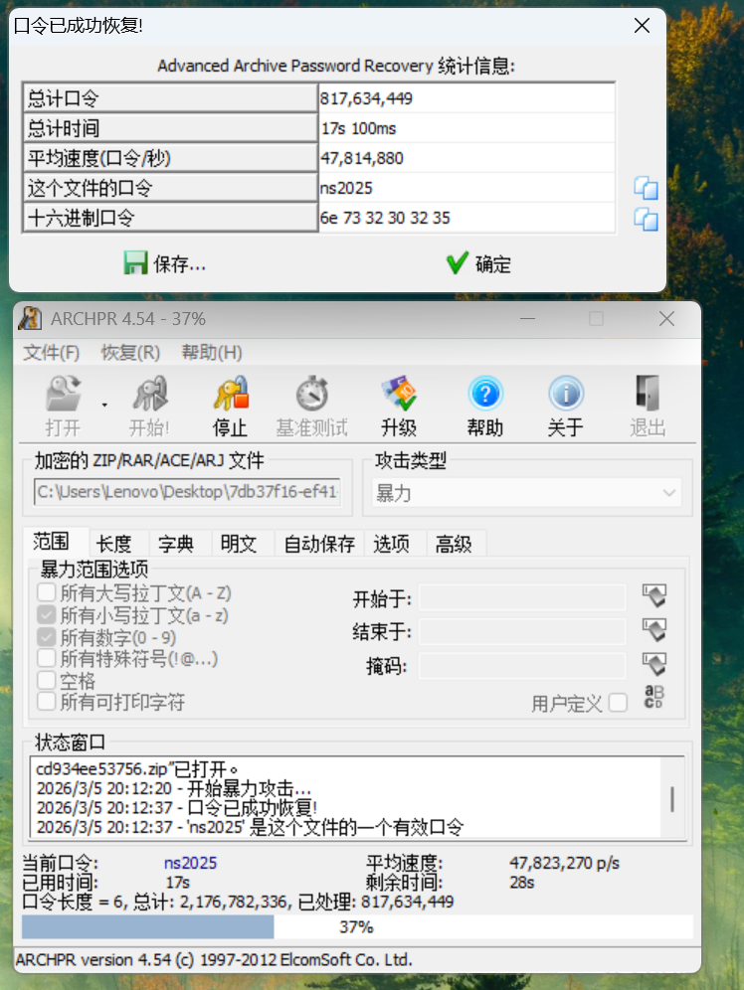Click the 37% progress bar
This screenshot has height=990, width=744.
pos(357,926)
